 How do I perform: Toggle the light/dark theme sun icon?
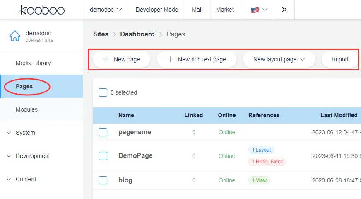click(x=284, y=10)
